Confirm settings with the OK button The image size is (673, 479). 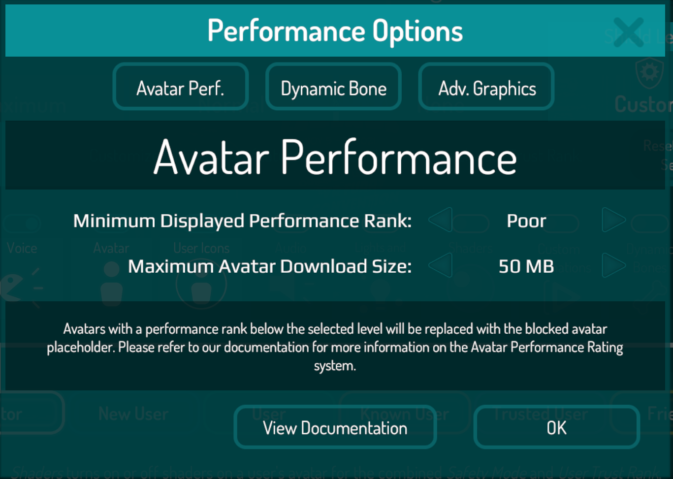(x=556, y=427)
